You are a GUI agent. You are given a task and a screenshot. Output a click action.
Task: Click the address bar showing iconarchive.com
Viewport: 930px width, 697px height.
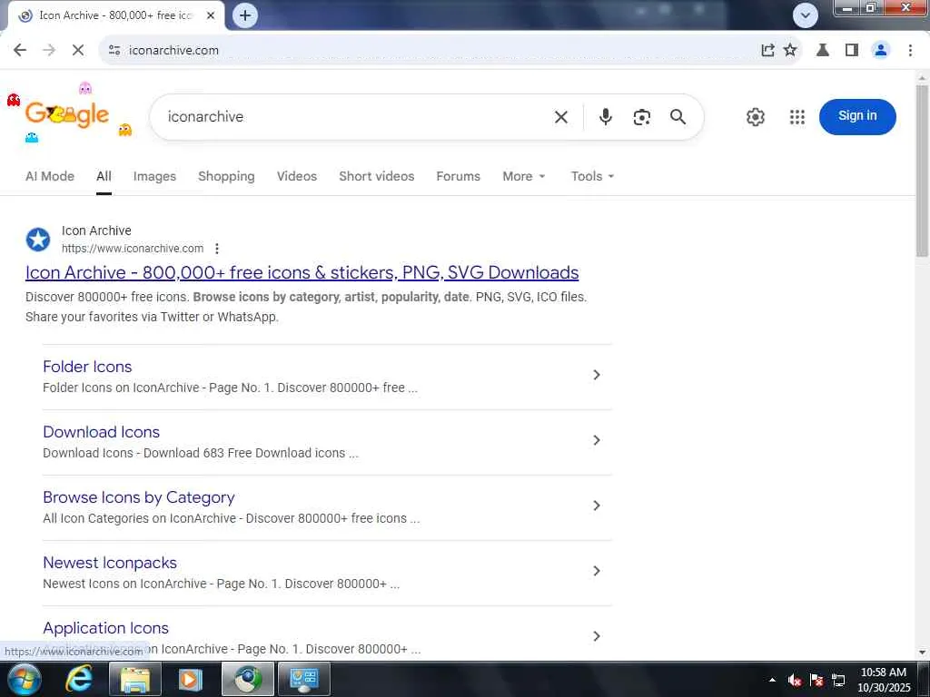click(439, 51)
